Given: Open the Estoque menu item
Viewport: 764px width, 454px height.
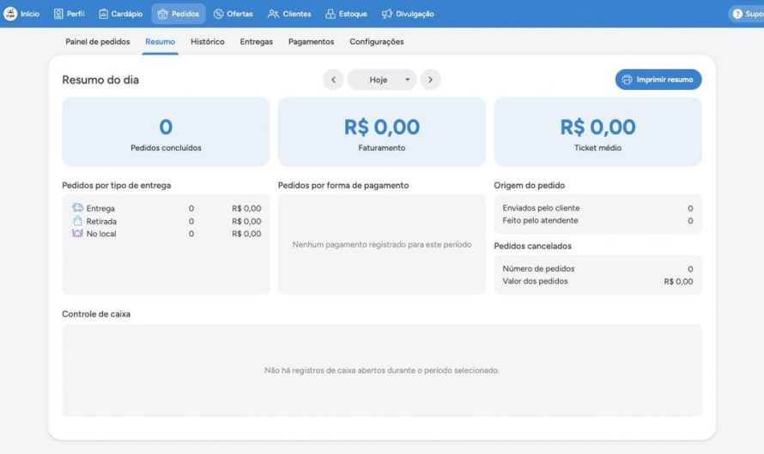Looking at the screenshot, I should click(347, 14).
